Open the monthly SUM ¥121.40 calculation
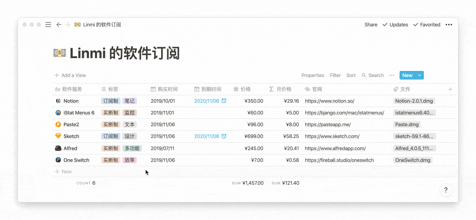This screenshot has width=476, height=220. tap(285, 183)
